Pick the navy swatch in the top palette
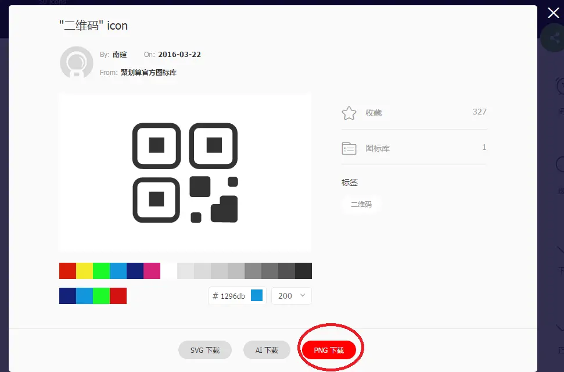 [x=135, y=271]
